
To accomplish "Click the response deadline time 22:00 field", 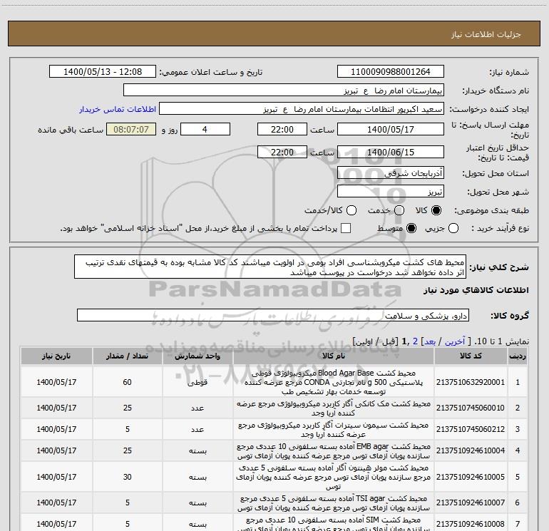I will pos(282,129).
